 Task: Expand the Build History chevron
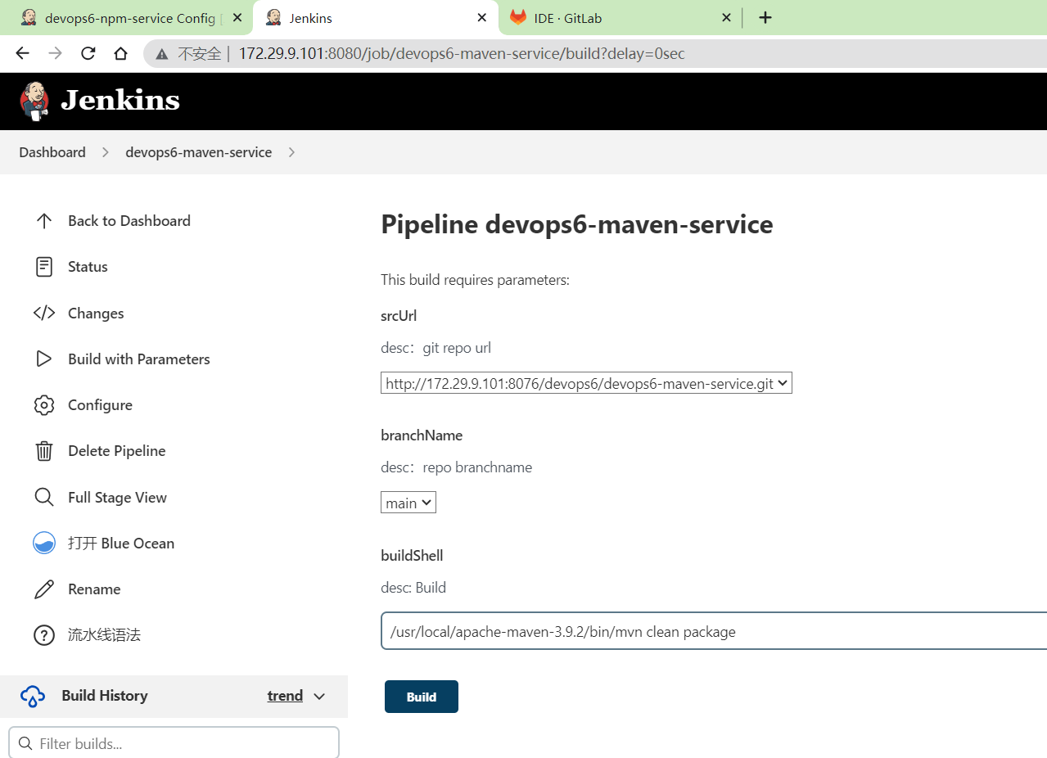click(x=319, y=697)
